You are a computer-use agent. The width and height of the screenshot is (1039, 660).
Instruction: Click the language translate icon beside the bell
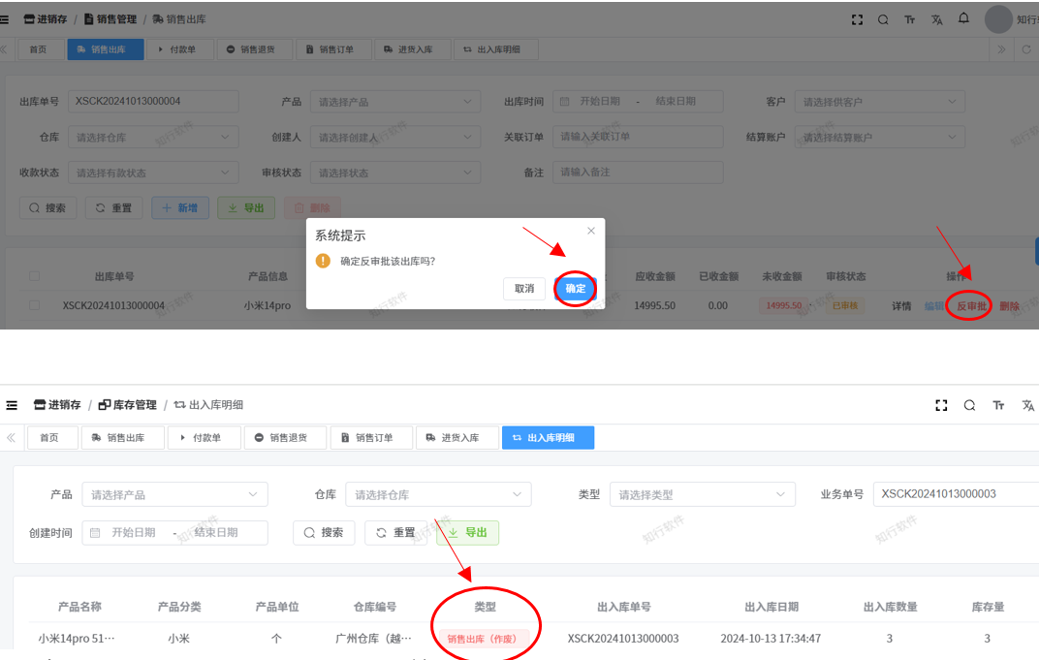tap(936, 19)
